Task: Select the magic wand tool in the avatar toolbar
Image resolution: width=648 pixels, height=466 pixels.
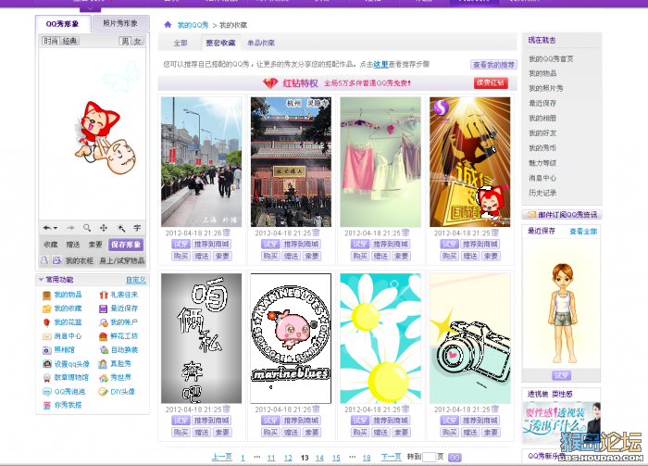Action: coord(120,228)
